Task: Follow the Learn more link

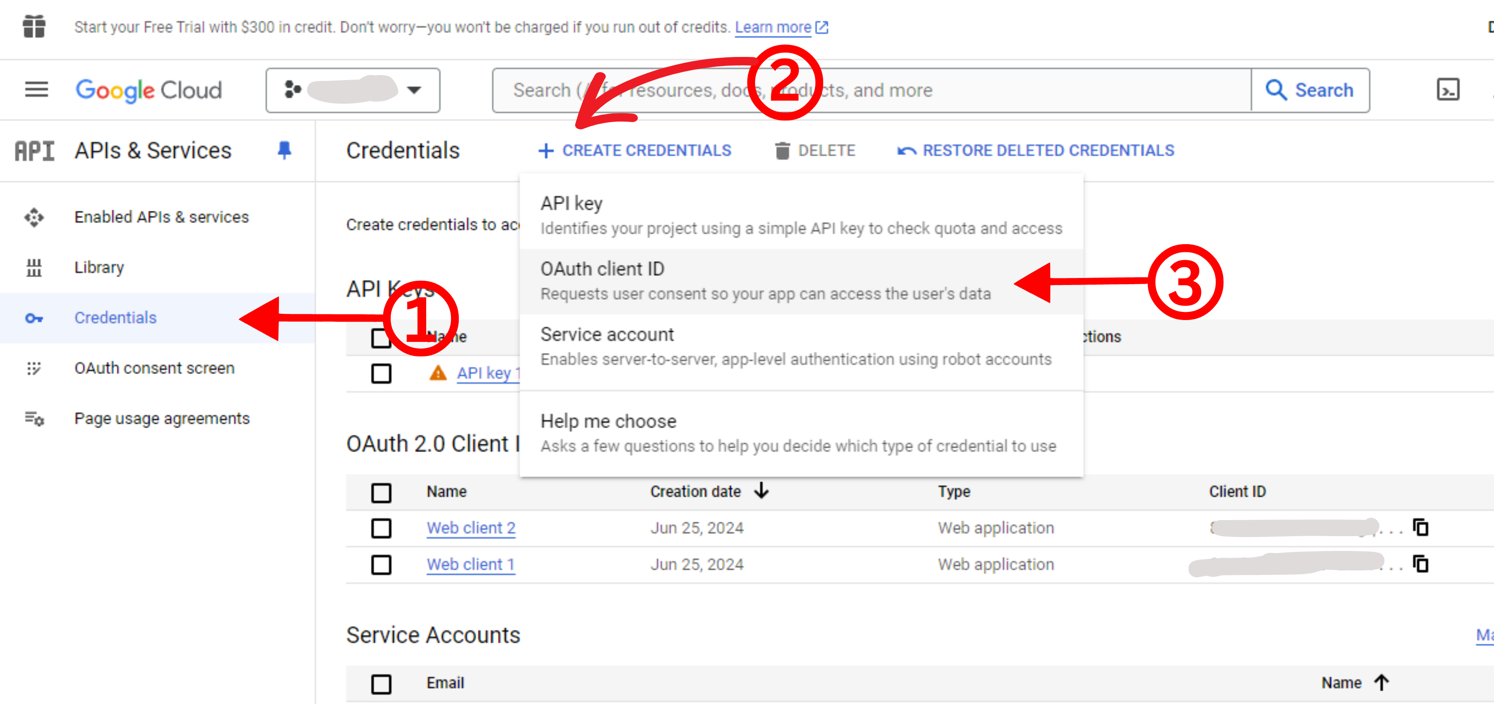Action: 772,27
